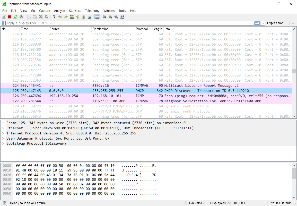Viewport: 297px width, 206px height.
Task: Open the View menu
Action: pyautogui.click(x=24, y=11)
